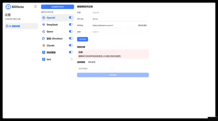The image size is (218, 121).
Task: Select Claude in the provider list
Action: click(x=57, y=45)
